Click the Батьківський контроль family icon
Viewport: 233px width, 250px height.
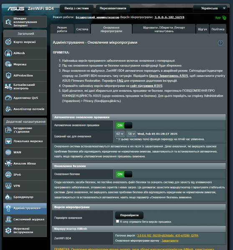(8, 87)
